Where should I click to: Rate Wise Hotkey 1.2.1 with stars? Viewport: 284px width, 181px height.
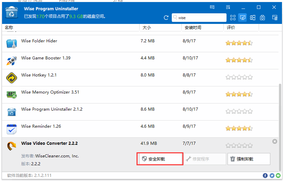239,77
